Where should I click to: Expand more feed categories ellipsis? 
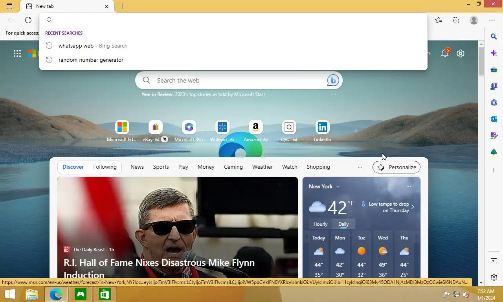pyautogui.click(x=360, y=167)
